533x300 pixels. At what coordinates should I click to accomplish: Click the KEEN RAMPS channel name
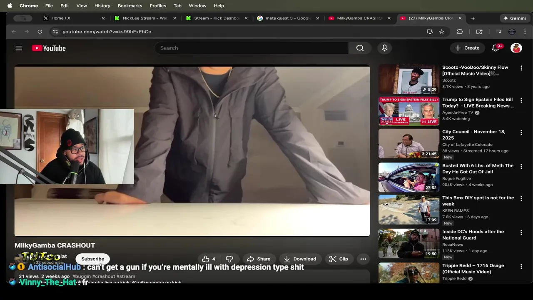pos(456,211)
